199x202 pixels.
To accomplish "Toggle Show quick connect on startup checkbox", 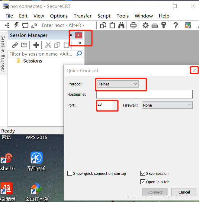I will (70, 173).
